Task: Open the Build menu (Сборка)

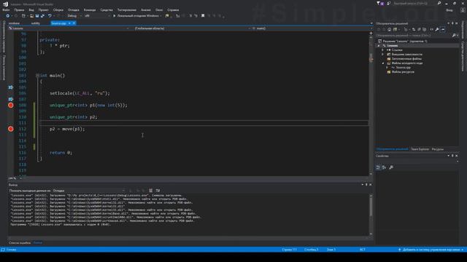Action: point(58,9)
